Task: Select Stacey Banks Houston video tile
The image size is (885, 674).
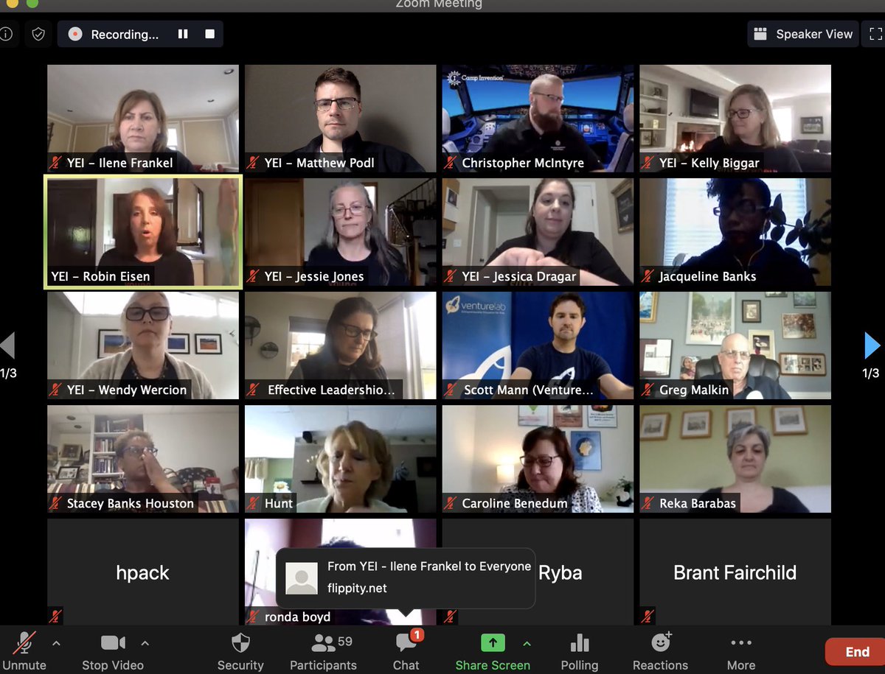Action: [143, 459]
